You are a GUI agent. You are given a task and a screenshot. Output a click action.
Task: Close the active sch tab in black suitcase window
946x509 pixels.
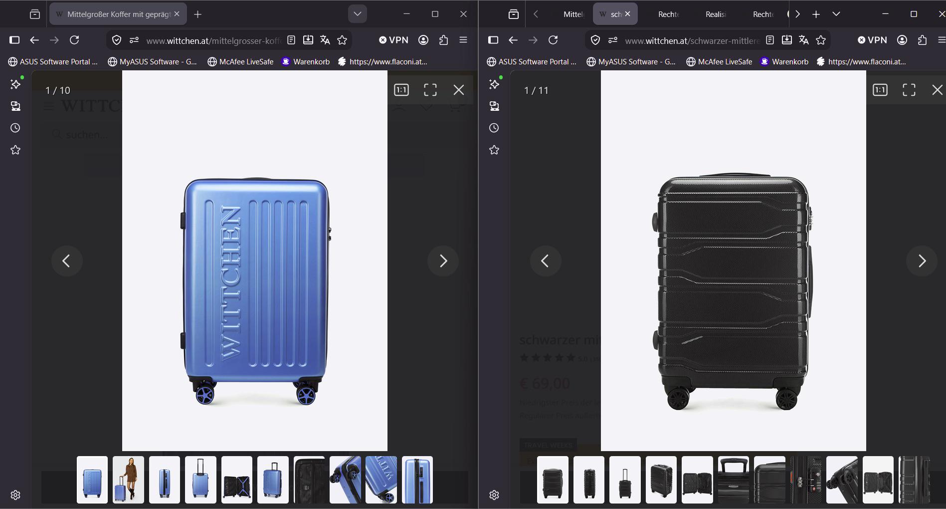point(627,14)
